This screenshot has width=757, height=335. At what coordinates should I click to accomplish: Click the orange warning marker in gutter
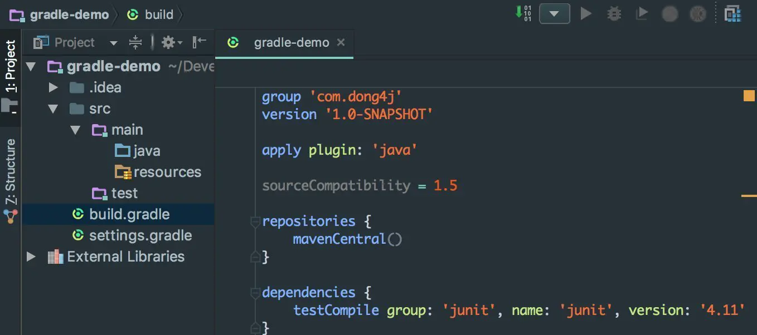(x=749, y=96)
